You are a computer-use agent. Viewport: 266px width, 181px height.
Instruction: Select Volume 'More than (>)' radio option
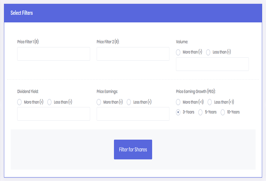[179, 52]
